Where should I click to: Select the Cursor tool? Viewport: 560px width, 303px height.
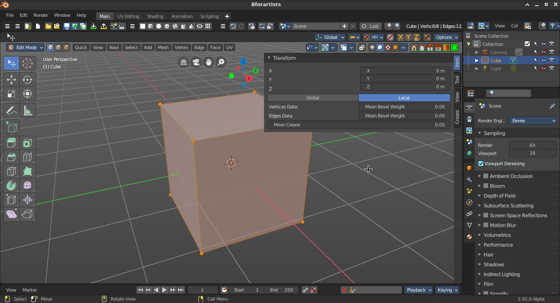[x=27, y=63]
